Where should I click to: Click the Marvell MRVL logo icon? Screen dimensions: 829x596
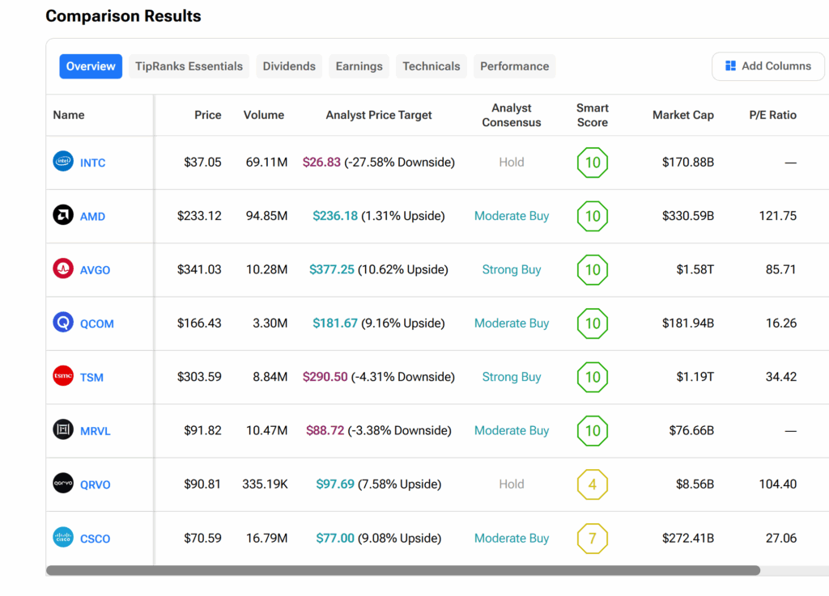[63, 430]
